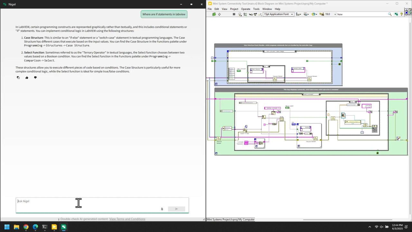Expand the Distribute Objects dropdown
Screen dimensions: 412x232
[306, 14]
